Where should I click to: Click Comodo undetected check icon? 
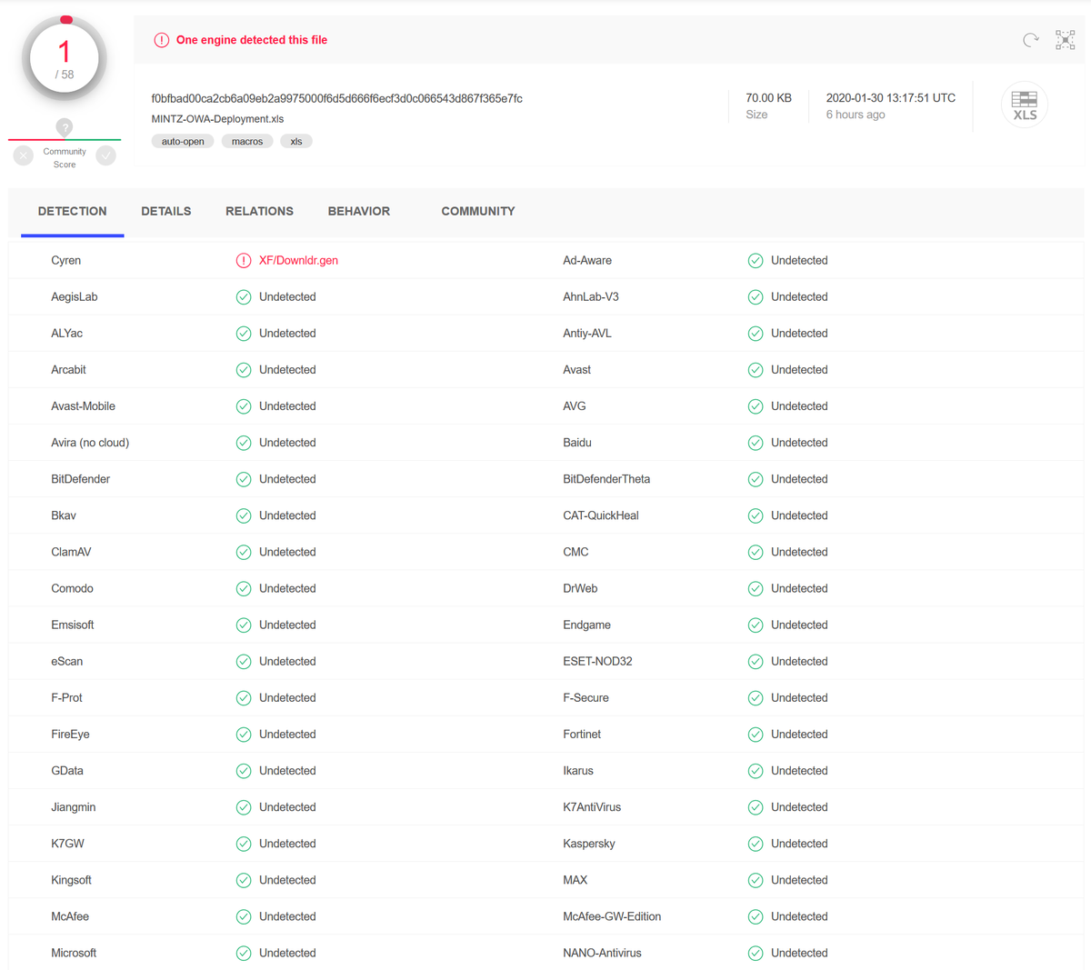pos(244,588)
